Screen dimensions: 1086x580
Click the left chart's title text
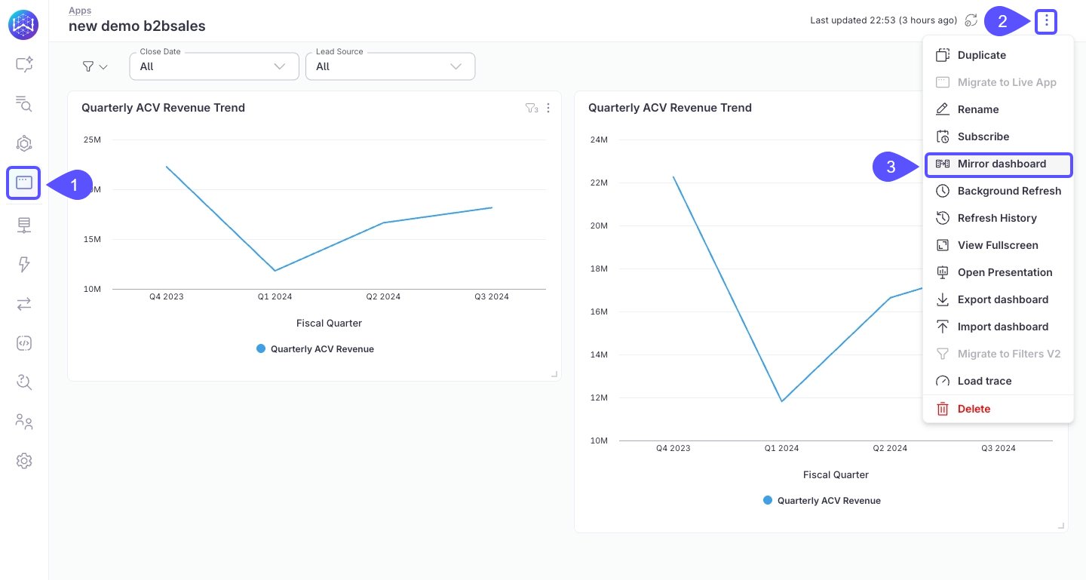[x=163, y=108]
